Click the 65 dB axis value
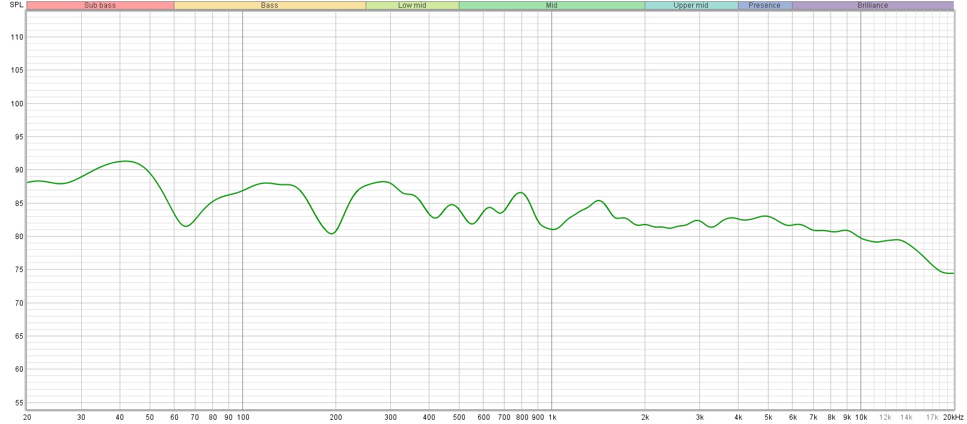Image resolution: width=967 pixels, height=424 pixels. pos(19,336)
